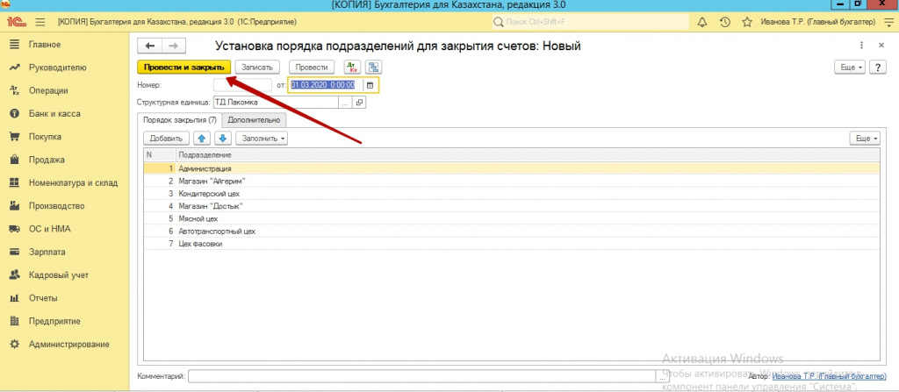This screenshot has height=392, width=899.
Task: Click user name Иванова Т.Р. in header
Action: coord(817,22)
